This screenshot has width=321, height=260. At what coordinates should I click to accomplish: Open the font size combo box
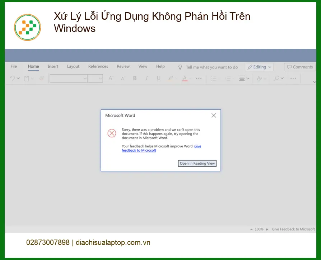[95, 78]
